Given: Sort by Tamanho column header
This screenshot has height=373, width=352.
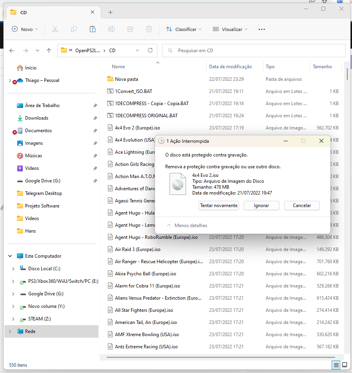Looking at the screenshot, I should pos(322,67).
